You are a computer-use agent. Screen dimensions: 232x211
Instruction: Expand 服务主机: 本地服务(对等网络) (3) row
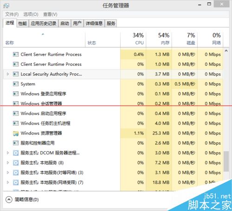tap(8, 173)
